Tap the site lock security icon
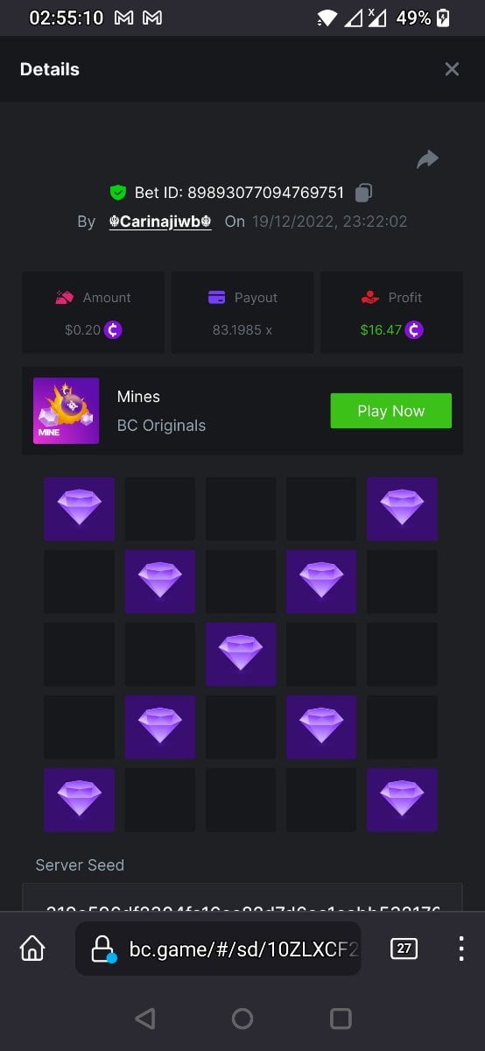Viewport: 485px width, 1051px height. [103, 949]
